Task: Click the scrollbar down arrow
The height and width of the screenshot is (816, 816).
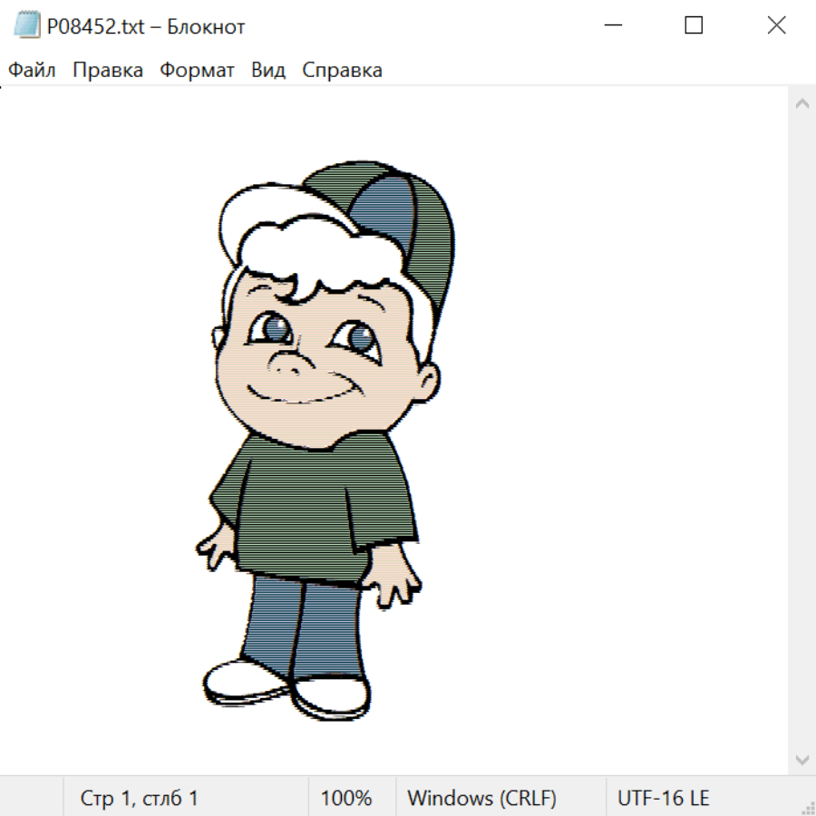Action: 801,759
